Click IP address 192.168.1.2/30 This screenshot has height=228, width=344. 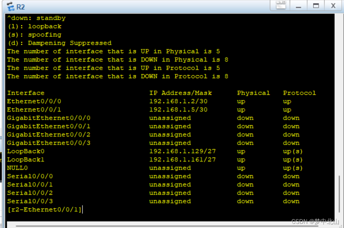178,101
